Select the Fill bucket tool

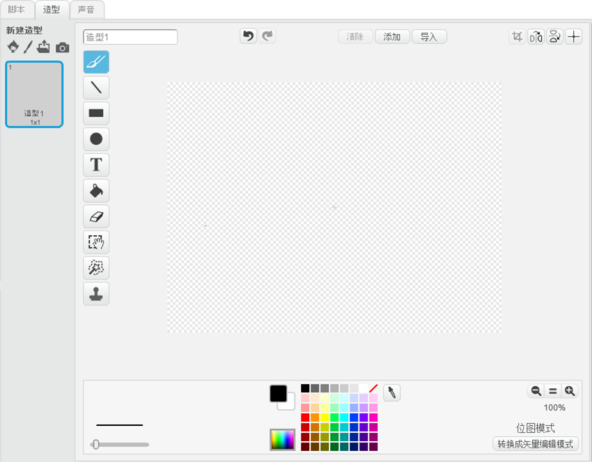pyautogui.click(x=96, y=191)
